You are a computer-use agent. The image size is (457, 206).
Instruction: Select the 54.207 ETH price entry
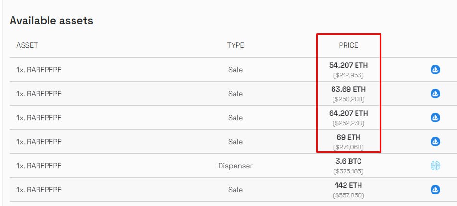[x=348, y=65]
